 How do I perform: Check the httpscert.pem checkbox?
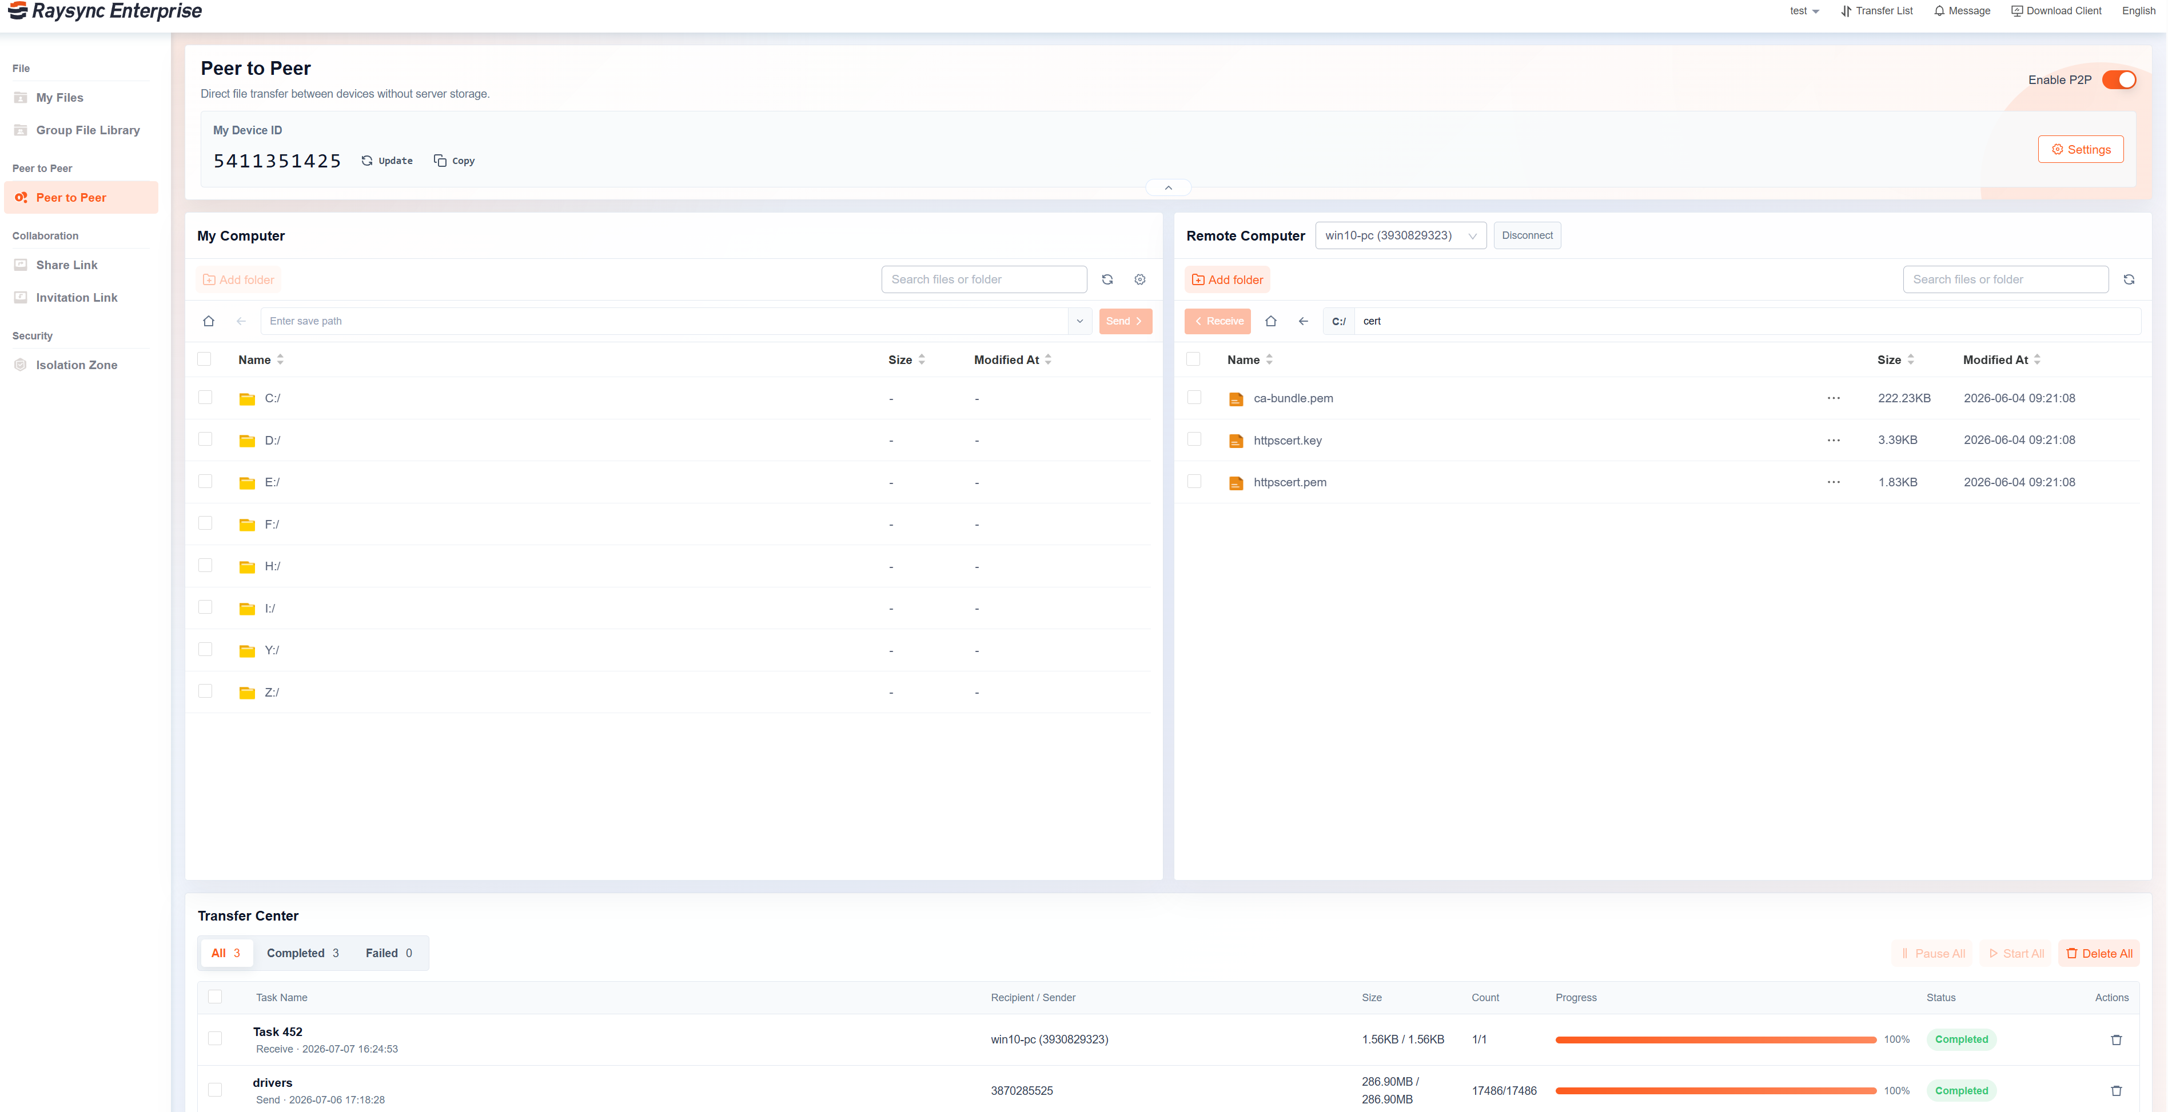click(x=1194, y=481)
